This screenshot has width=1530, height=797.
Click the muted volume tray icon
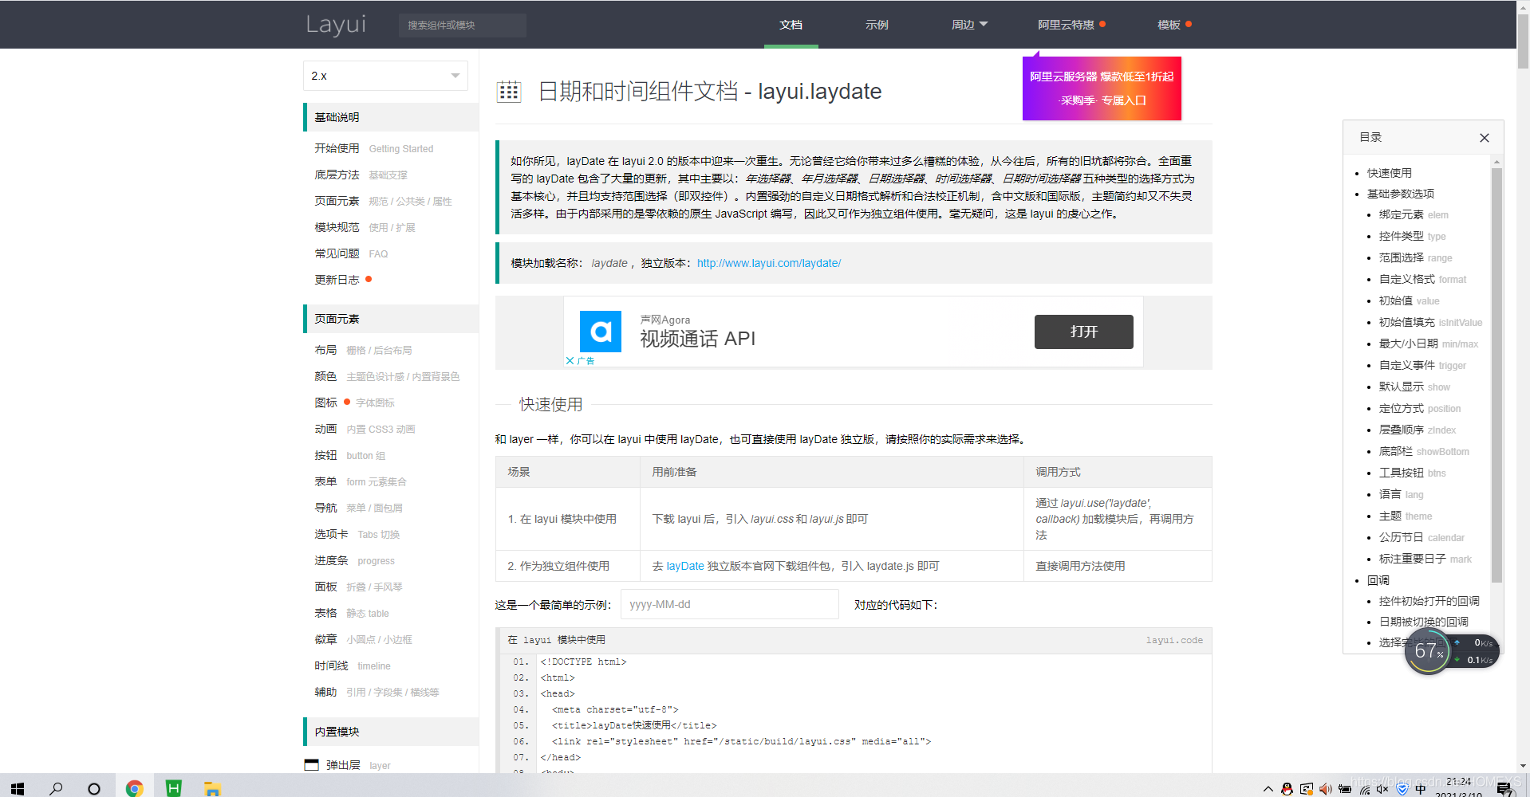pos(1382,789)
